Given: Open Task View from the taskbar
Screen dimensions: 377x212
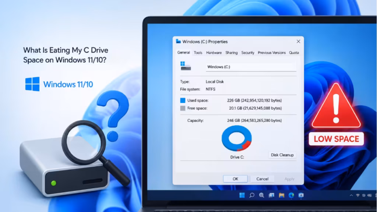Looking at the screenshot, I should (x=271, y=195).
